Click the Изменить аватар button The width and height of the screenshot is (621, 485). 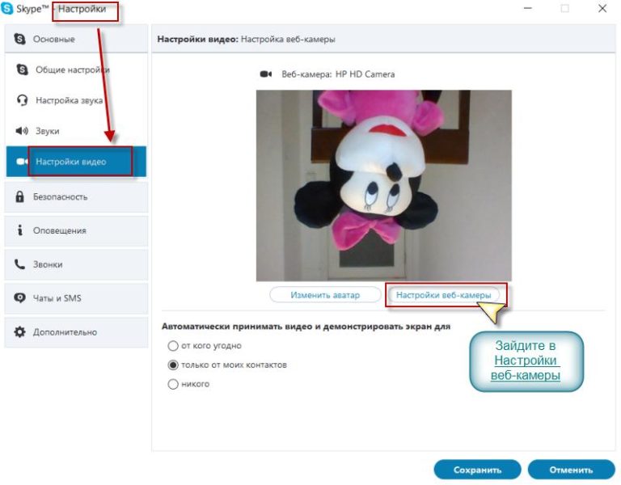325,295
